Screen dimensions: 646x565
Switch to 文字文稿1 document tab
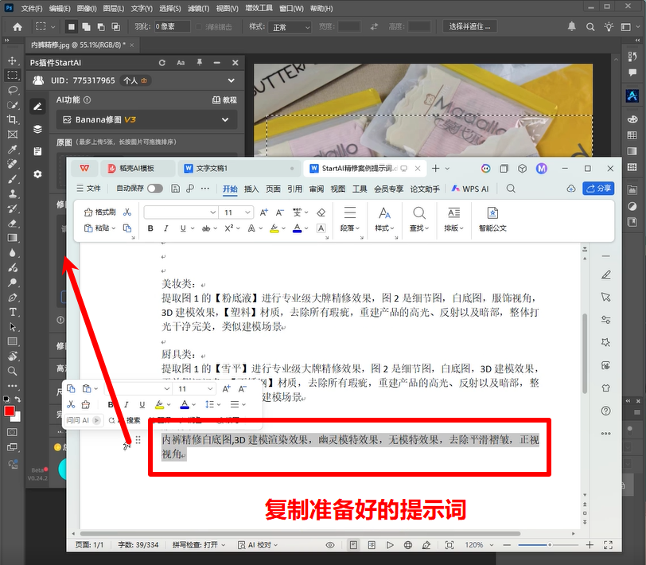click(239, 168)
